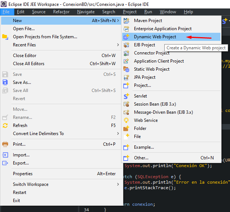Click the Print printer icon
Viewport: 230px width, 212px height.
pos(5,144)
